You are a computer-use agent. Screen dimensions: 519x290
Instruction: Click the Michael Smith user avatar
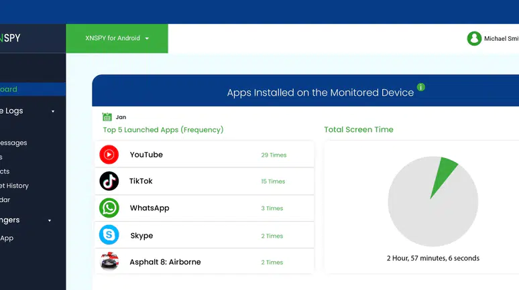click(x=474, y=38)
